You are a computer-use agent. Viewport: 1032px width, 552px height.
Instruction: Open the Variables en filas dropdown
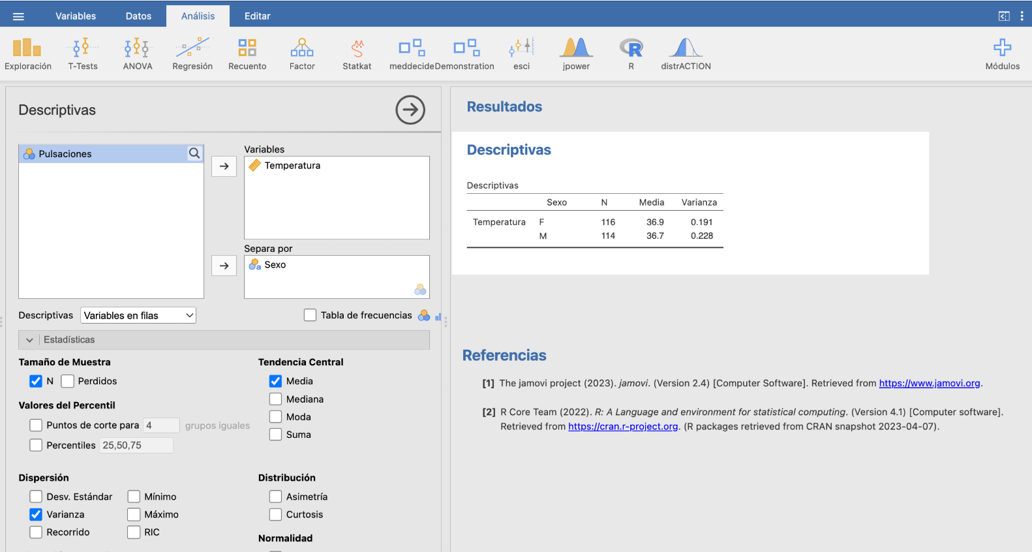coord(138,316)
